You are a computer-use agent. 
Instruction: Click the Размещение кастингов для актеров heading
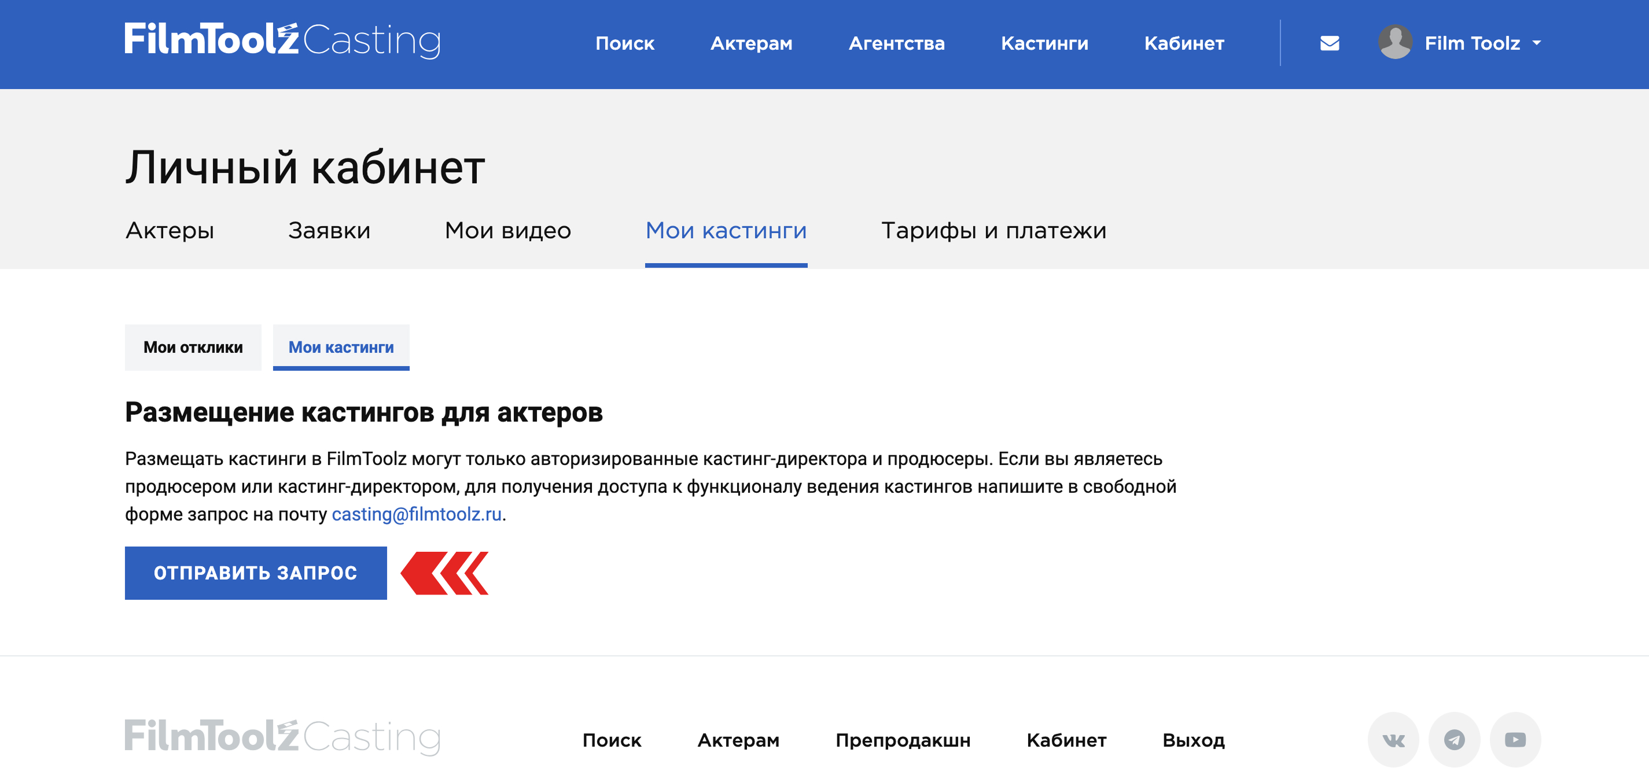point(363,413)
